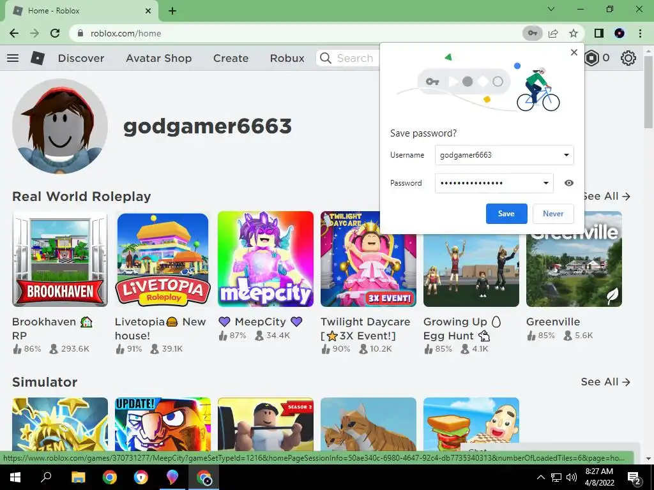Click the address bar URL roblox.com/home
This screenshot has height=490, width=654.
pos(126,33)
